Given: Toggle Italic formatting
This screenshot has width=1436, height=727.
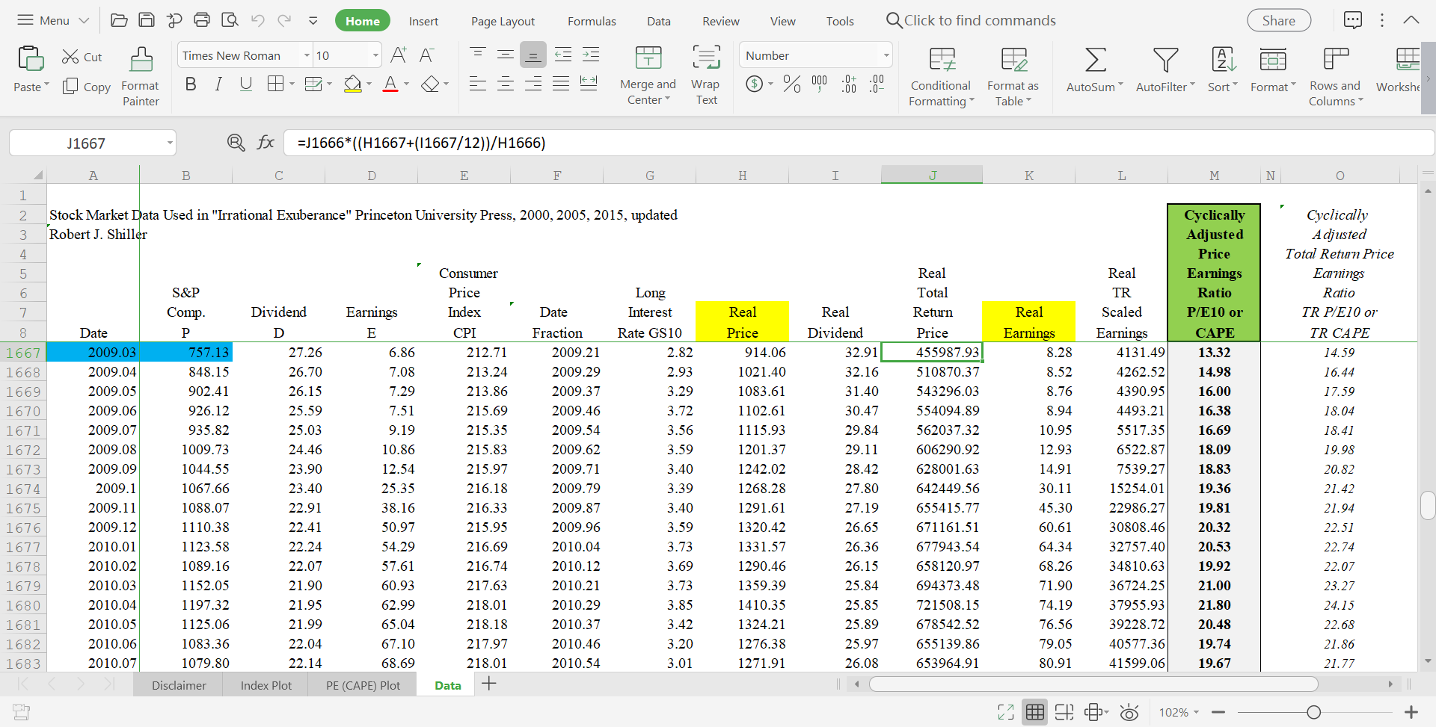Looking at the screenshot, I should coord(218,84).
